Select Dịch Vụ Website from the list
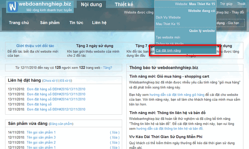249x149 pixels. pos(168,17)
